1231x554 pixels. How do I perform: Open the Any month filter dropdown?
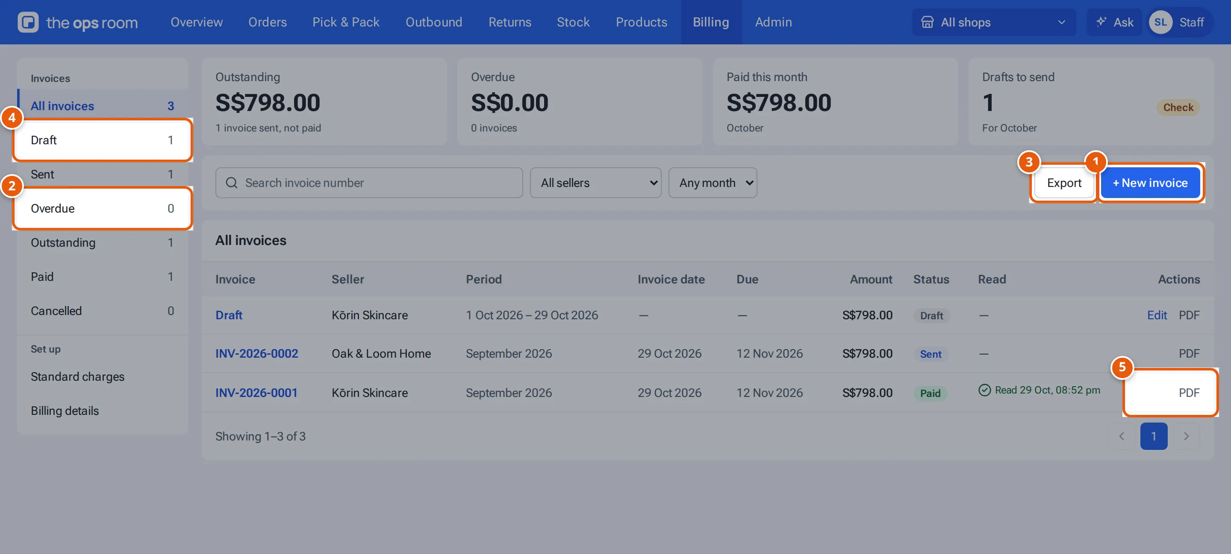(x=713, y=183)
